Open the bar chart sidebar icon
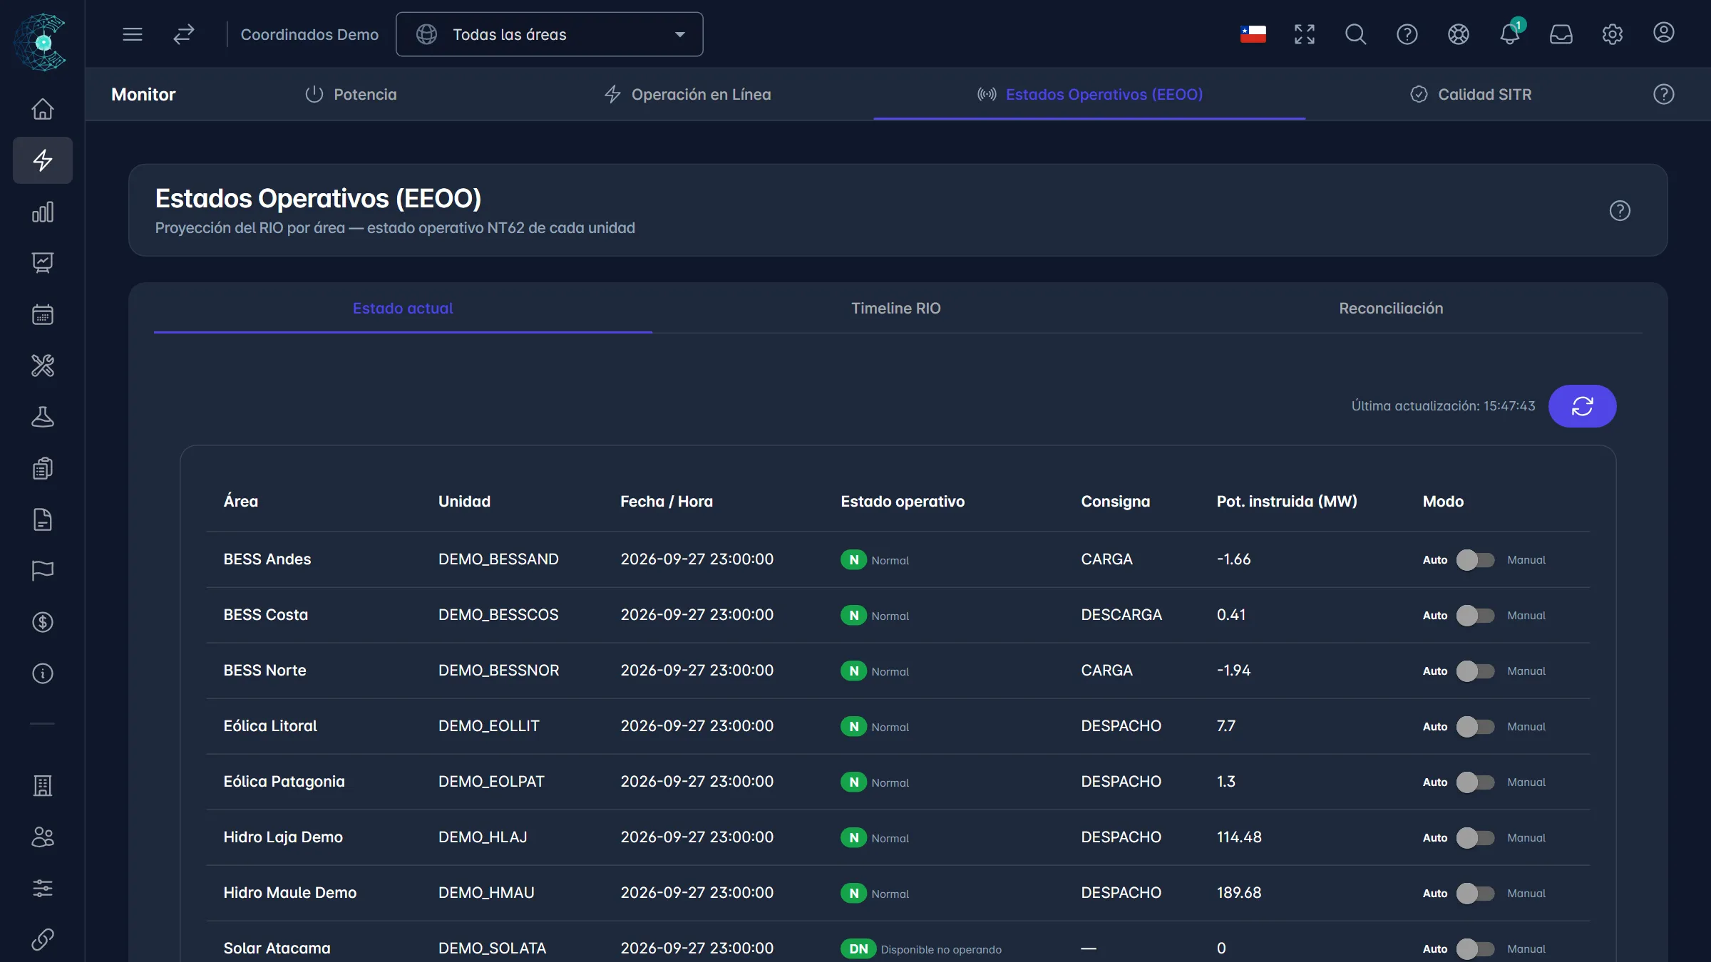Screen dimensions: 1711x962 point(43,212)
